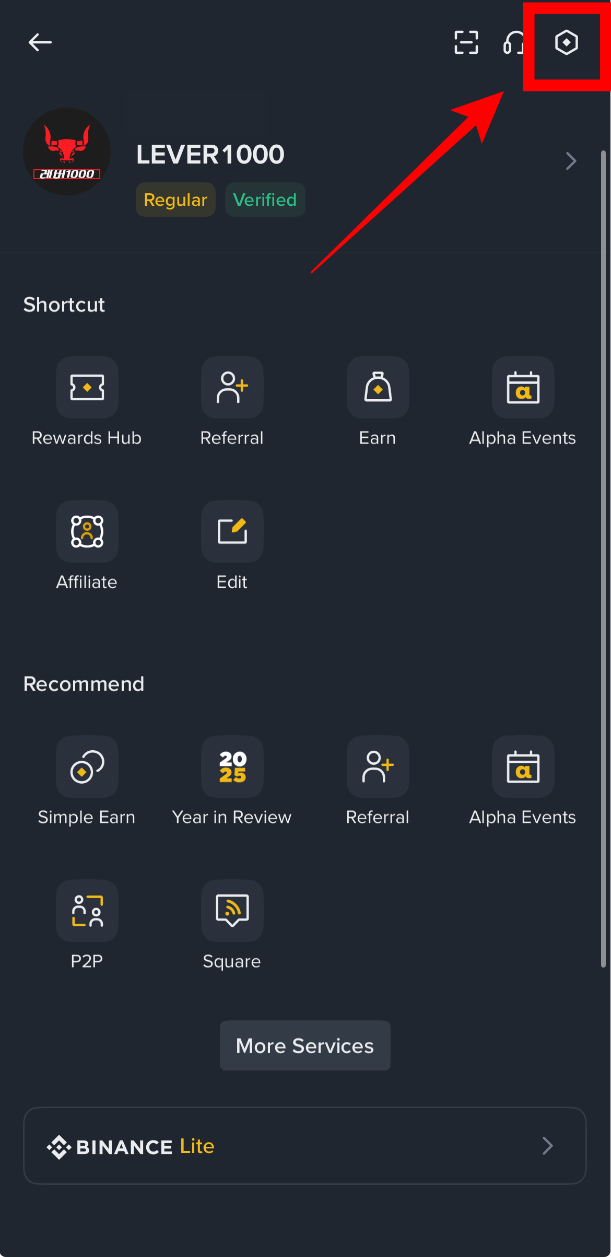Open the QR scan icon
This screenshot has width=611, height=1257.
point(466,42)
